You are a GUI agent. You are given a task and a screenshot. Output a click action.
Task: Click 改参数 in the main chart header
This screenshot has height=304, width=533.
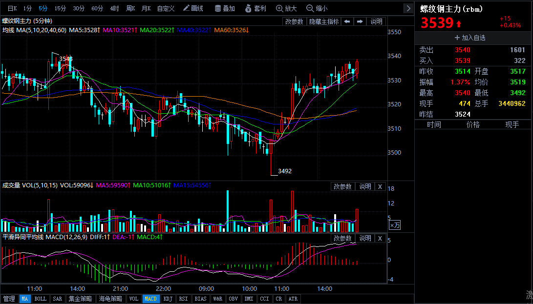295,21
